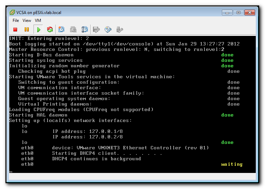Click 'VMware VMXNET3 Ethernet Controller' device text
The height and width of the screenshot is (189, 265).
[129, 148]
